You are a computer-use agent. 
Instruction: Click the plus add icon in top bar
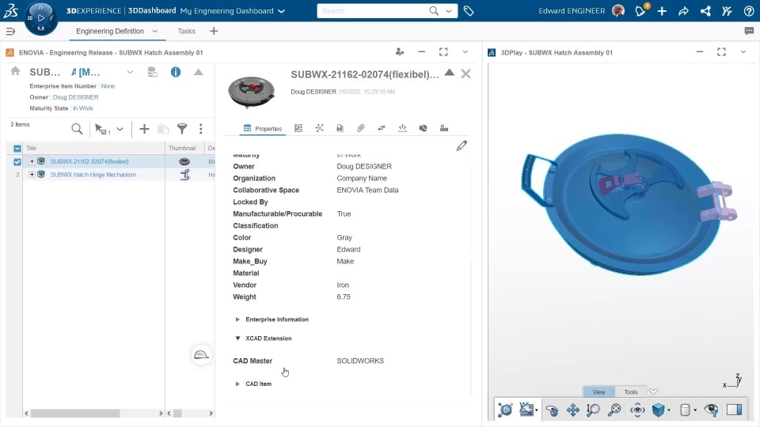[662, 10]
